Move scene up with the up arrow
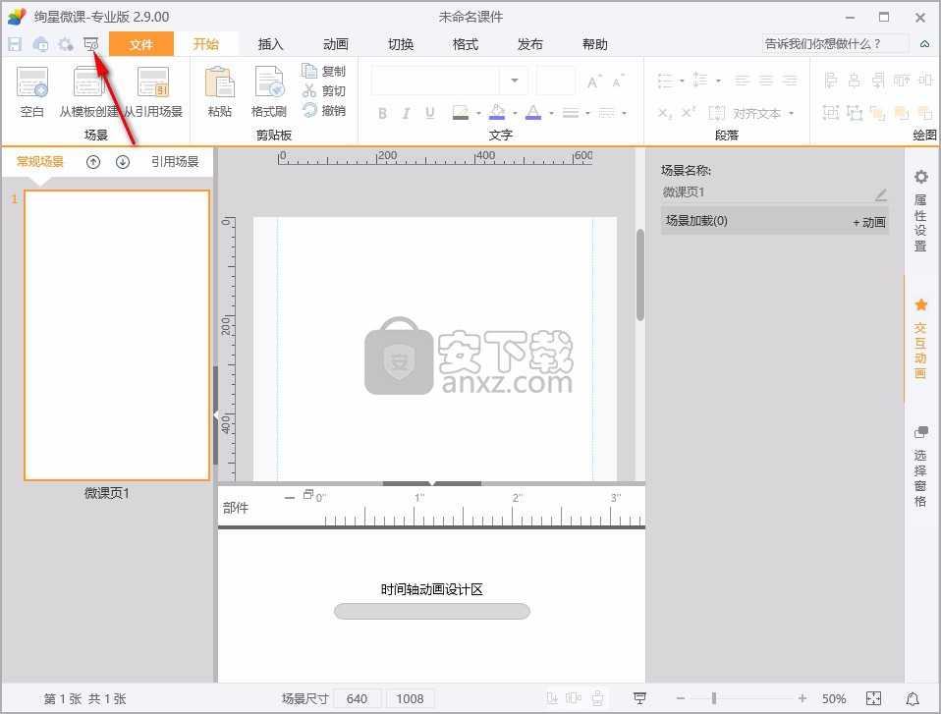 (93, 162)
